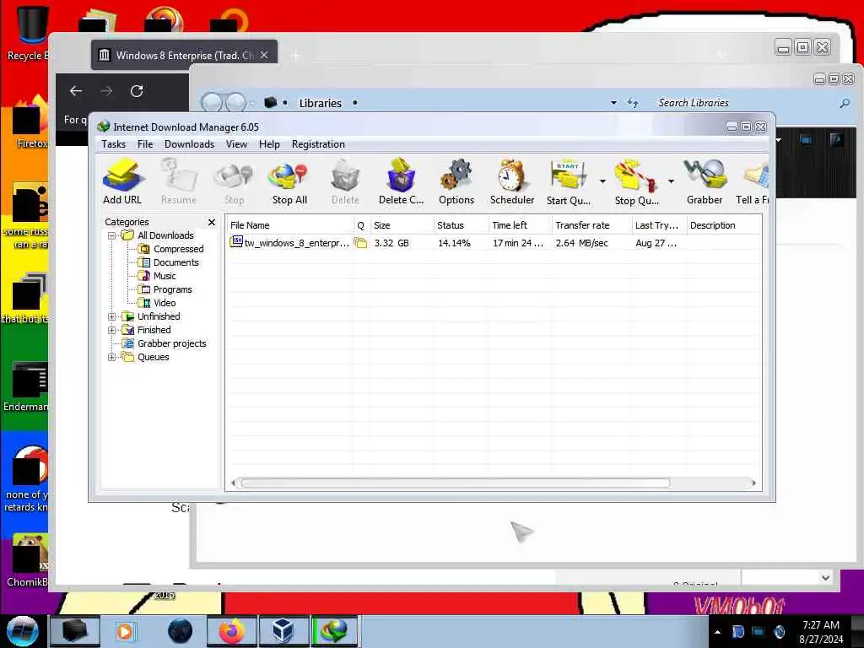Screen dimensions: 864x648
Task: Sort by Size column header
Action: click(402, 225)
